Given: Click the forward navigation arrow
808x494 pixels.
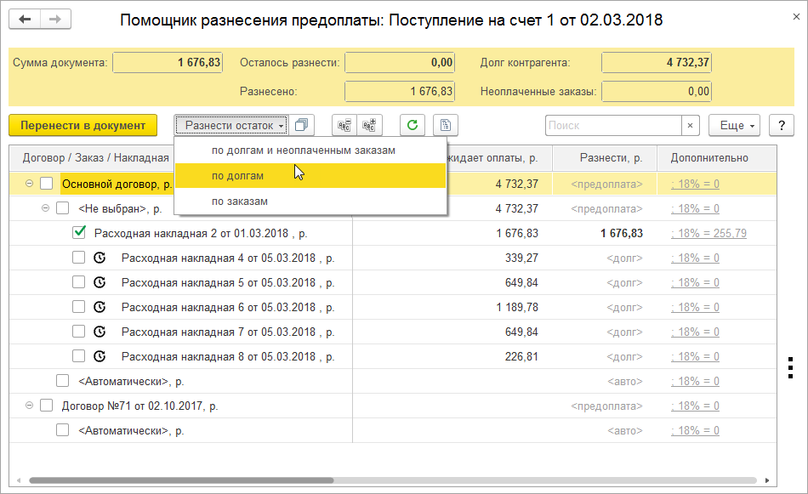Looking at the screenshot, I should coord(55,20).
